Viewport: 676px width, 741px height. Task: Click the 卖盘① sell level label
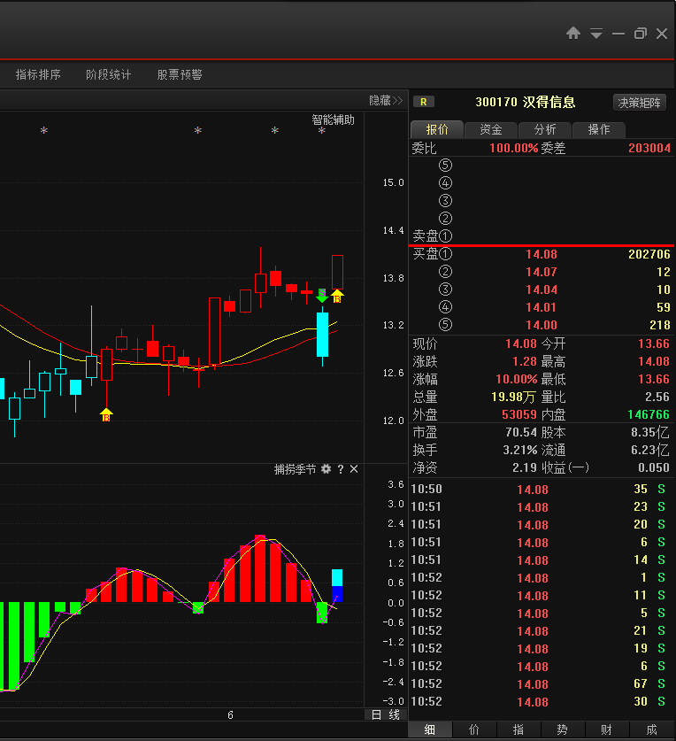(433, 235)
